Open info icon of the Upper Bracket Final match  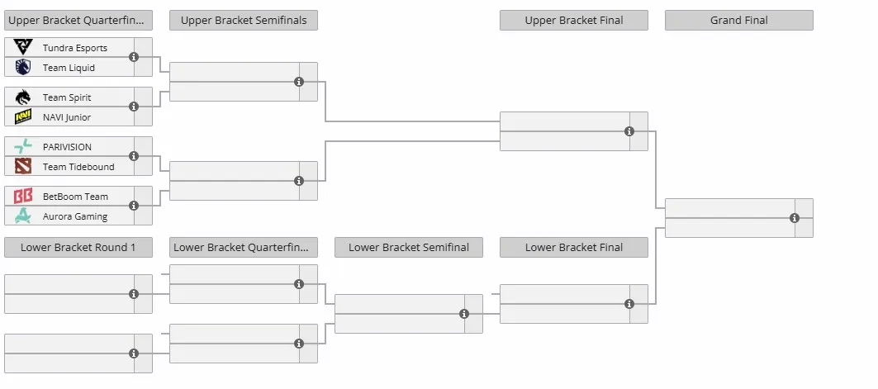point(629,131)
